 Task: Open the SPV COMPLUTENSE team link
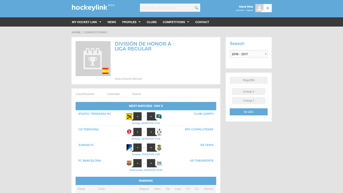coord(199,129)
